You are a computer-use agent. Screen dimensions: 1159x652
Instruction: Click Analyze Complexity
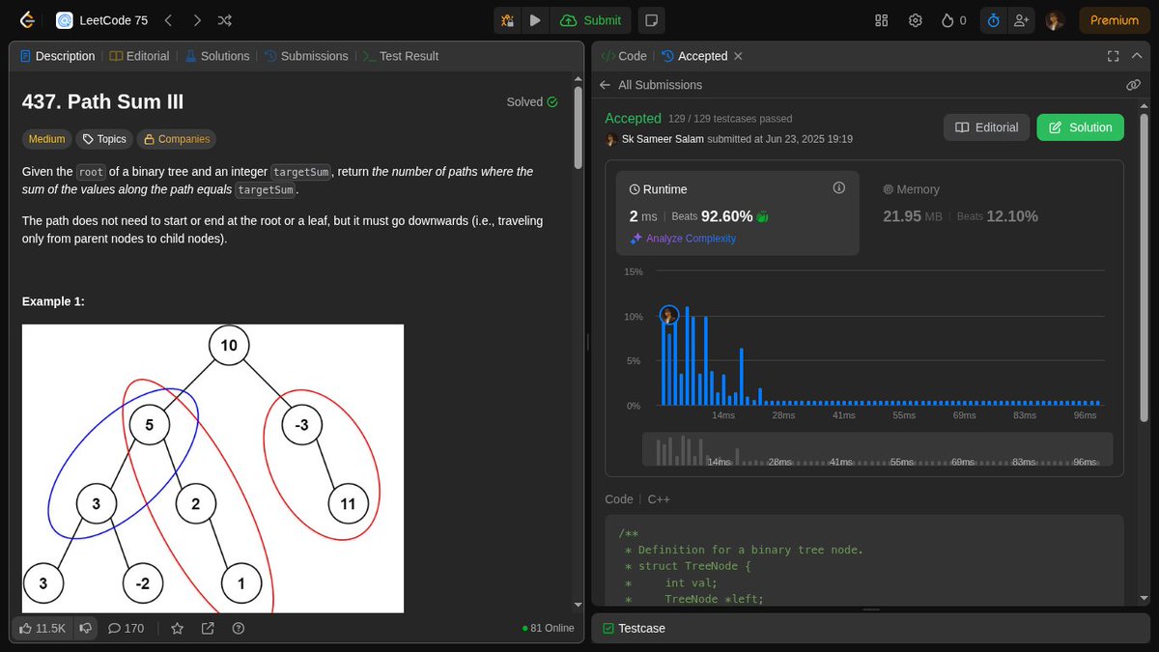[683, 239]
